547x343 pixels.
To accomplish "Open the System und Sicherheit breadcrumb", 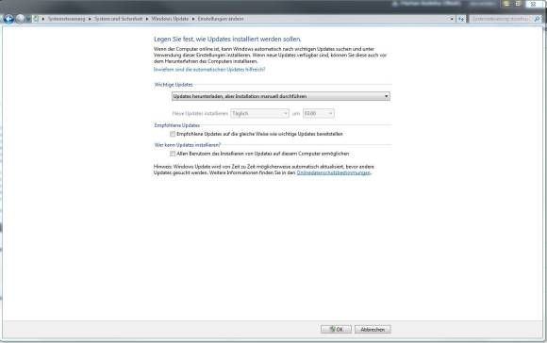I will 118,19.
